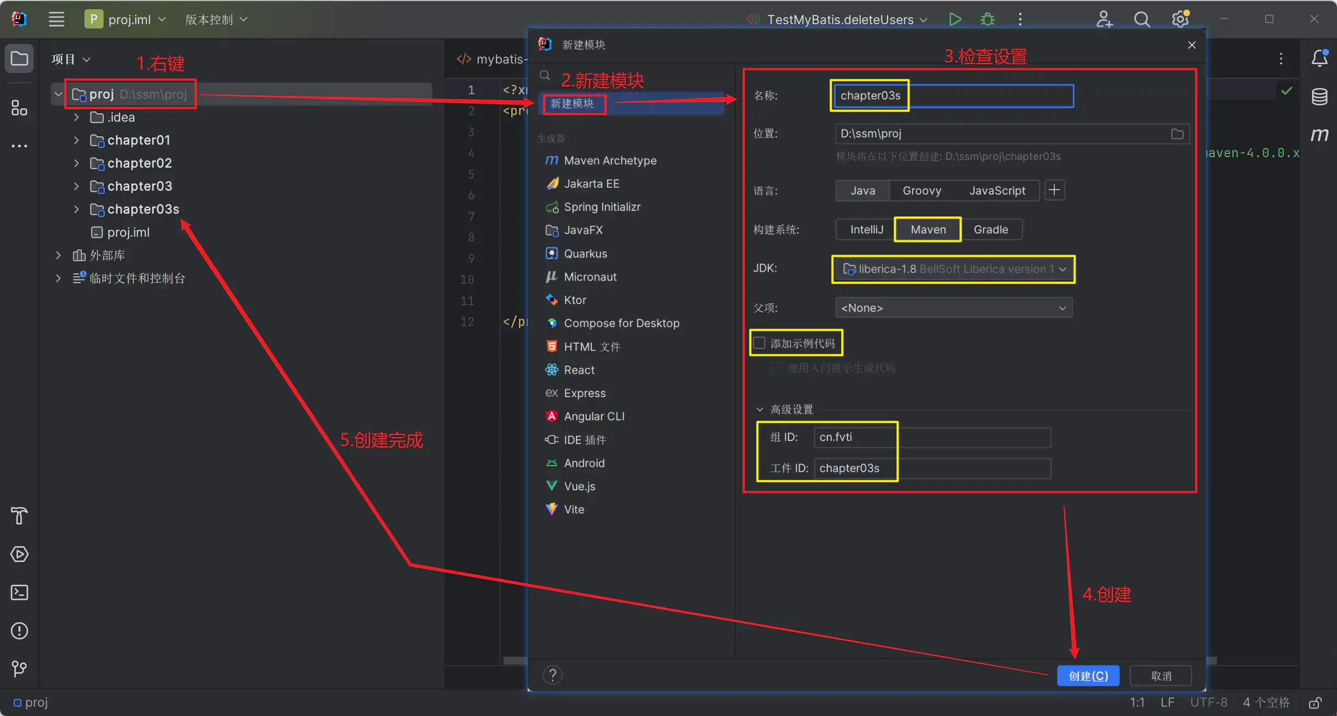The height and width of the screenshot is (716, 1337).
Task: Collapse the proj root tree node
Action: tap(58, 94)
